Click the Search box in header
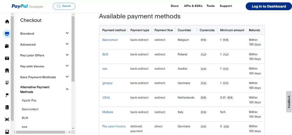The width and height of the screenshot is (292, 135). point(64,6)
